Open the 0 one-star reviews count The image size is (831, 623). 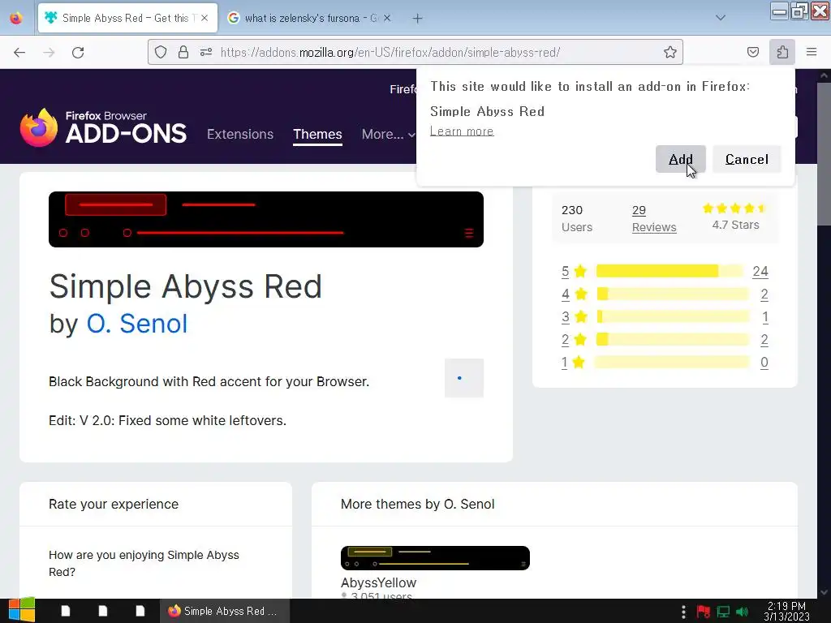pos(764,363)
